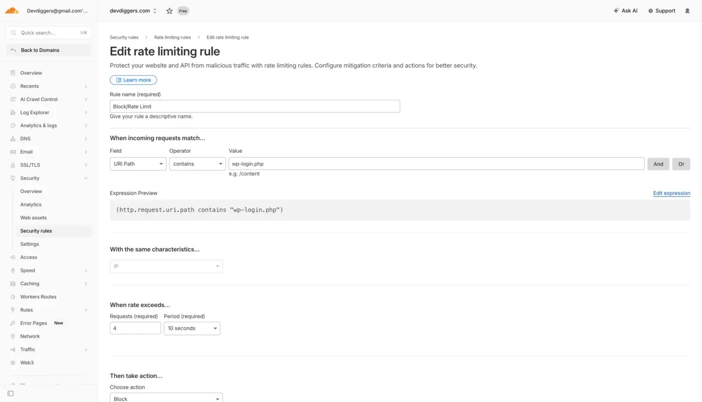Screen dimensions: 702x402
Task: Click the Traffic icon in sidebar
Action: coord(13,349)
